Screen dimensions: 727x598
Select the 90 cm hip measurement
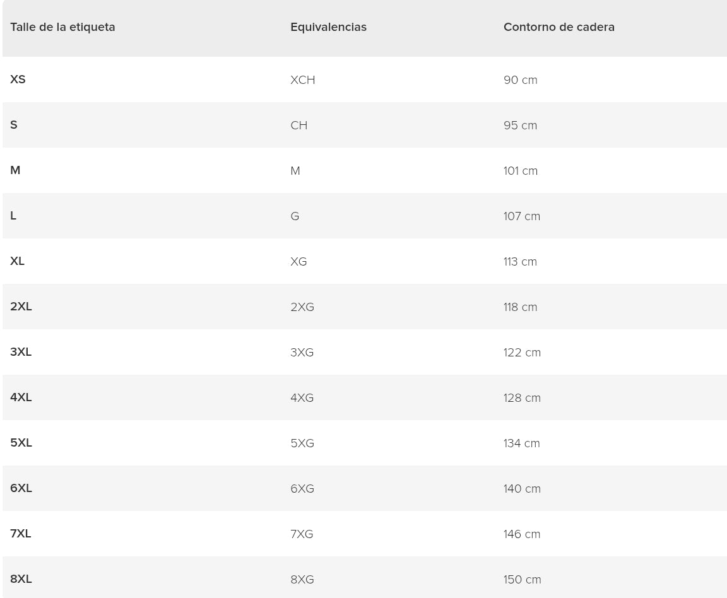(520, 80)
